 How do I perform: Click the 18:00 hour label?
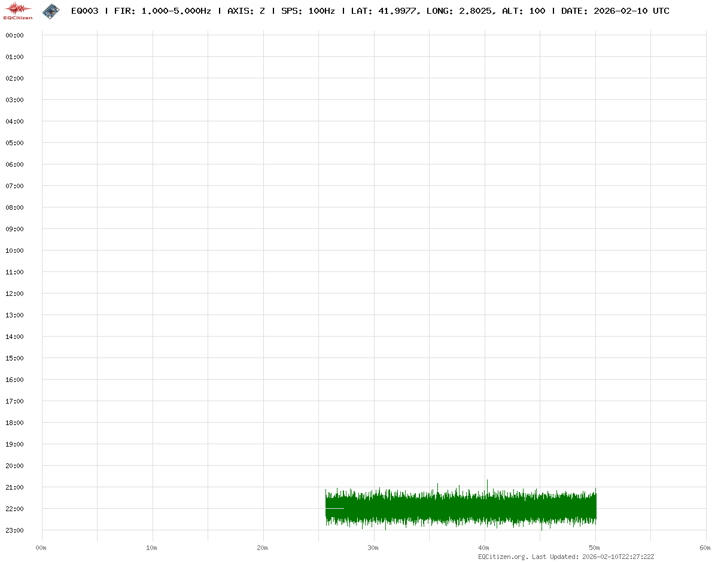click(14, 423)
